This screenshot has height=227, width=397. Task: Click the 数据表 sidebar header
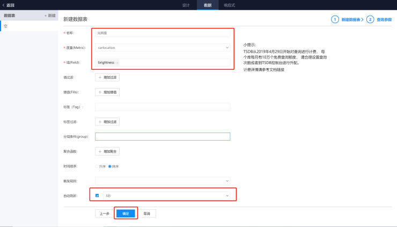click(10, 16)
